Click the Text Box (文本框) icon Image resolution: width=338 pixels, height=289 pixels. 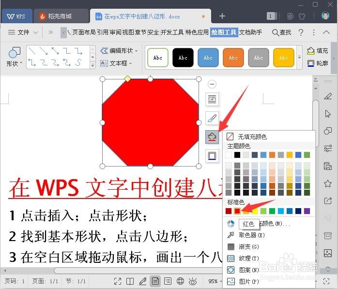coord(104,63)
